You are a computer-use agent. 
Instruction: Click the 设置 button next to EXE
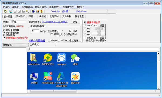pos(102,26)
